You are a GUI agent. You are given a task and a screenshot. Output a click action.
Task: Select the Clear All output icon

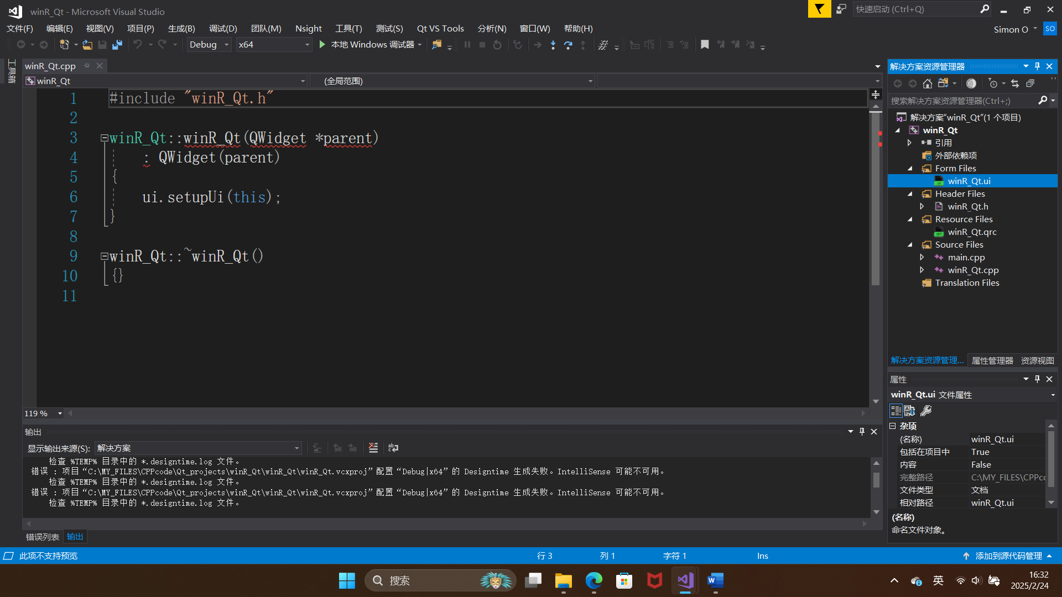click(373, 448)
